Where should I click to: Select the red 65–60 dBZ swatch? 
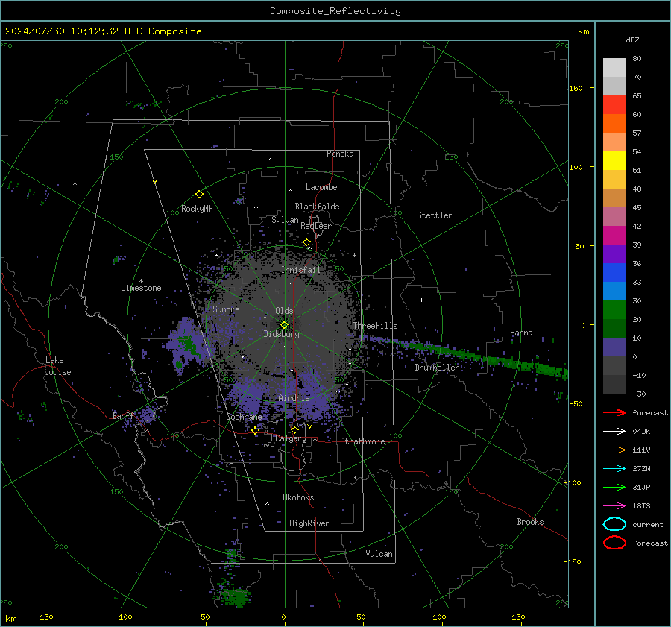pyautogui.click(x=614, y=105)
